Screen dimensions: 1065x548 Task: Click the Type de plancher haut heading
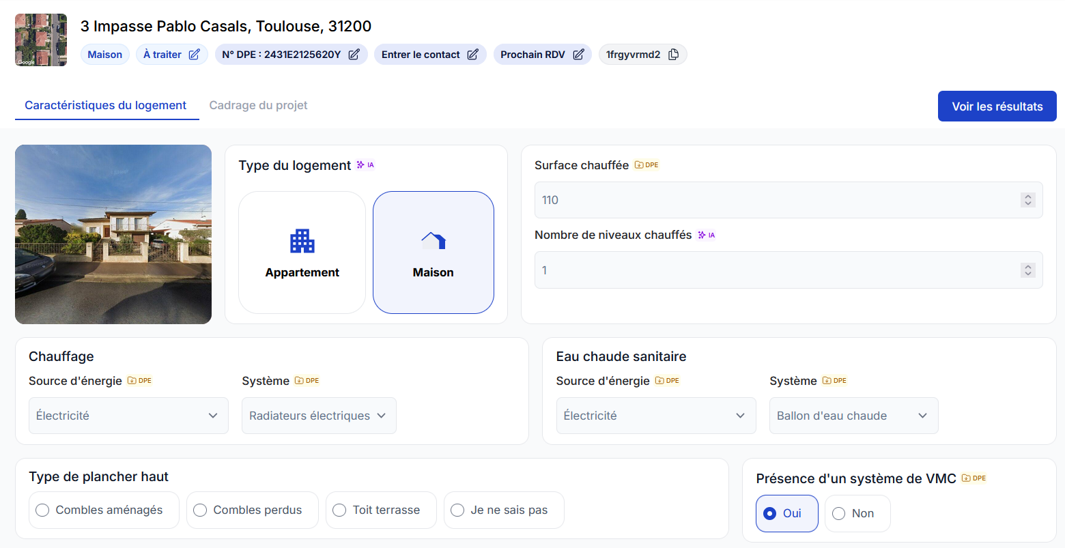coord(98,476)
